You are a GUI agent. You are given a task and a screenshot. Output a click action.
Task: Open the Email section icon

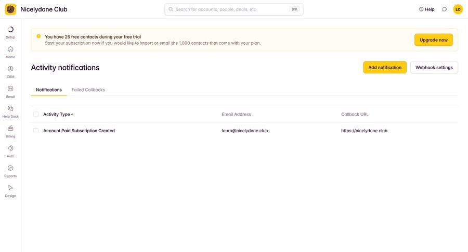click(x=10, y=89)
